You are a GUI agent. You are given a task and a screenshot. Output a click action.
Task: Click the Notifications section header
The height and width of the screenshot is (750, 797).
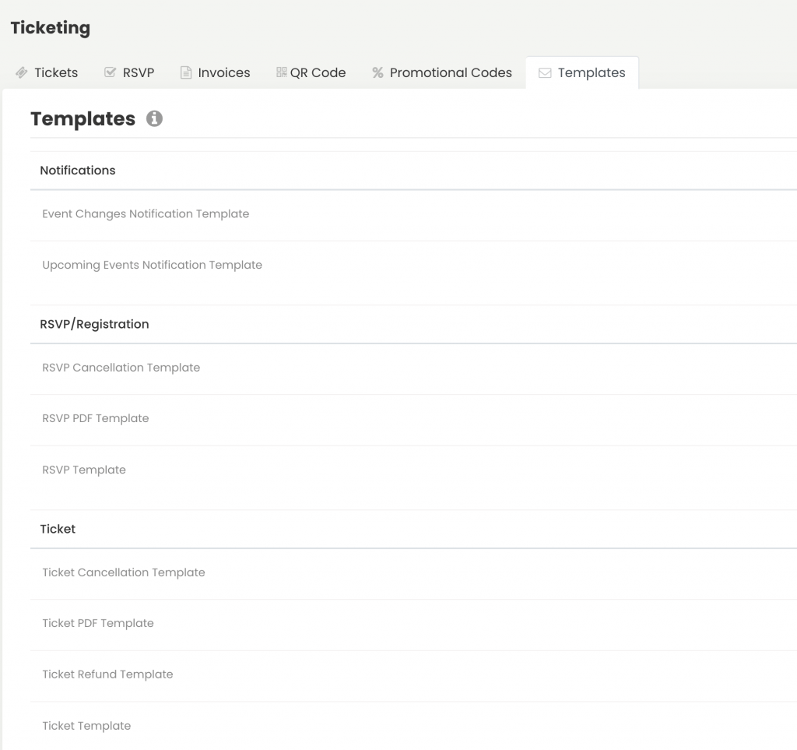78,171
